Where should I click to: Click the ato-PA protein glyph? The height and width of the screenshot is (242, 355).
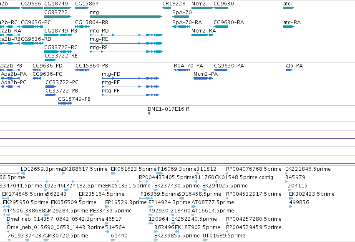click(289, 70)
